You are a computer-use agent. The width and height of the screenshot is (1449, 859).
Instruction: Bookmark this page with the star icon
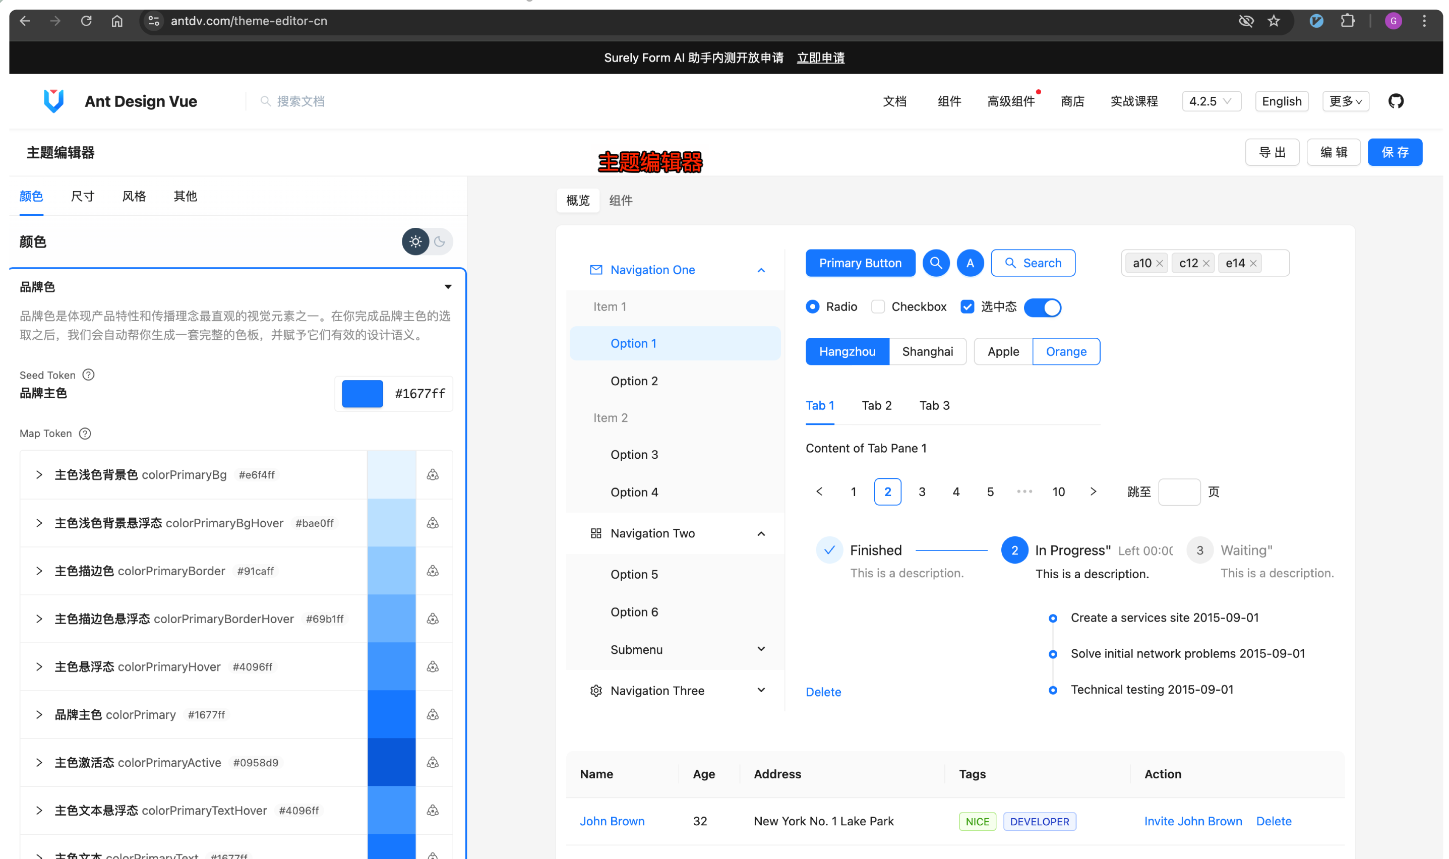(x=1274, y=21)
